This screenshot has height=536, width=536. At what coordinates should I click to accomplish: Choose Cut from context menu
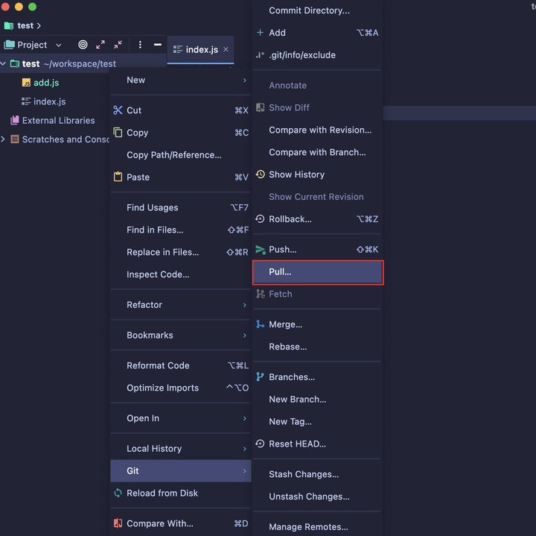pyautogui.click(x=180, y=110)
